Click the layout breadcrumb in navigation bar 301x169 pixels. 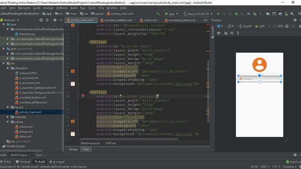(97, 14)
